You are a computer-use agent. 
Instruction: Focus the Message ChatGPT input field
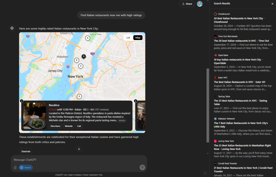point(79,160)
